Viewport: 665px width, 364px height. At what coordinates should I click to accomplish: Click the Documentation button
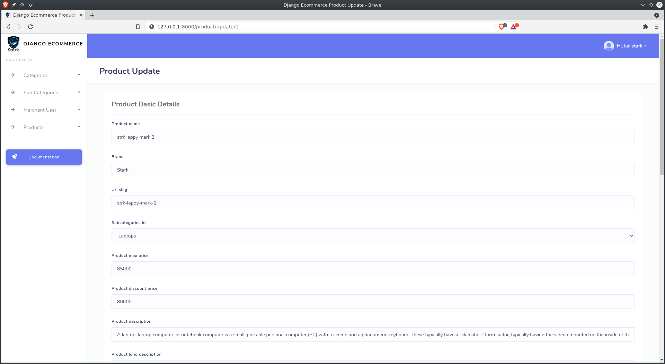[44, 157]
